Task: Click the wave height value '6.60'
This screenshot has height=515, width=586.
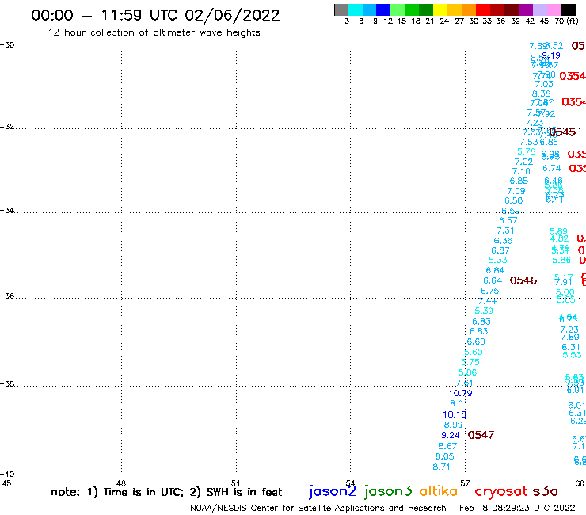Action: [476, 341]
